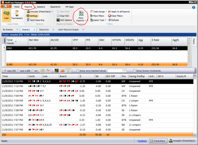The height and width of the screenshot is (145, 198).
Task: Close the Cash Results Graph tab
Action: tap(83, 29)
